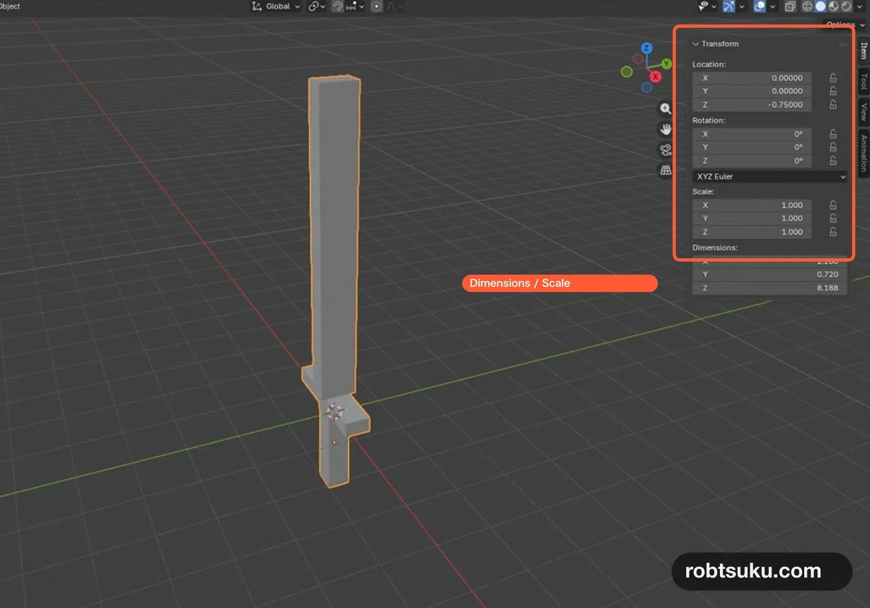The height and width of the screenshot is (608, 870).
Task: Open the gizmo options dropdown arrow
Action: click(742, 7)
